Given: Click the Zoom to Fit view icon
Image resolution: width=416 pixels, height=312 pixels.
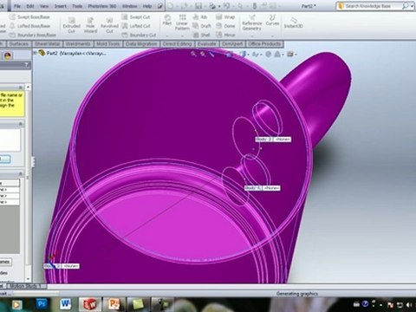Looking at the screenshot, I should [x=193, y=54].
